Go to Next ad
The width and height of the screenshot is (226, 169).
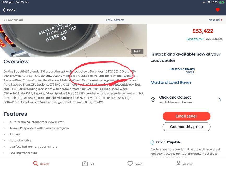215,20
